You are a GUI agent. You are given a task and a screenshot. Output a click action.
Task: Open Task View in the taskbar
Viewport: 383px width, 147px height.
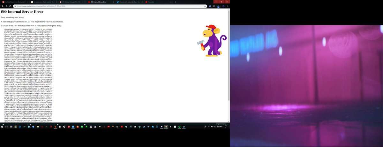tap(6, 126)
